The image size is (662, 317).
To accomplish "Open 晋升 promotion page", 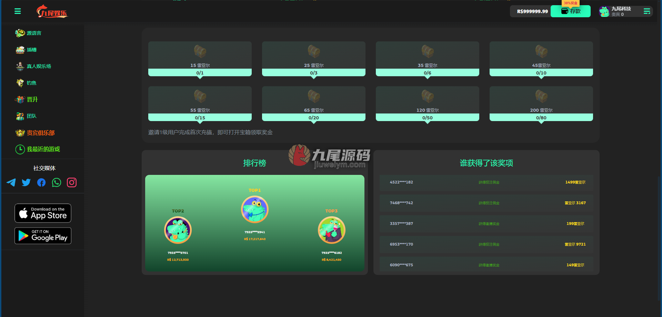I will 27,99.
